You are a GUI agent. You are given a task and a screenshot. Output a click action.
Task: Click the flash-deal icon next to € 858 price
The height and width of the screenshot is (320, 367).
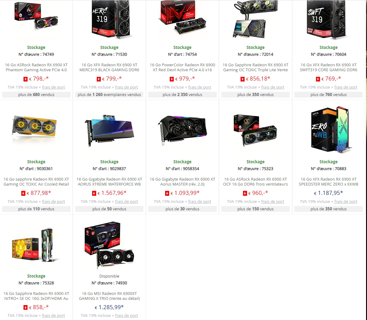[26, 308]
